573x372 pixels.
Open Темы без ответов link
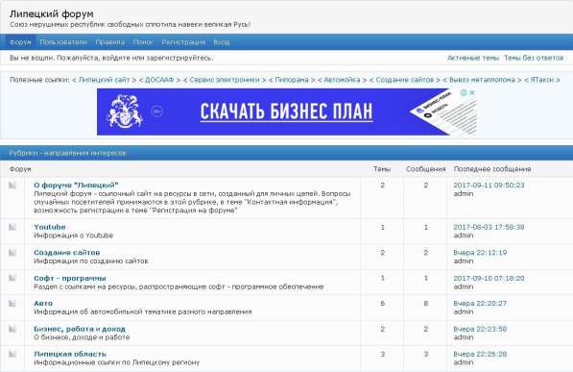534,58
